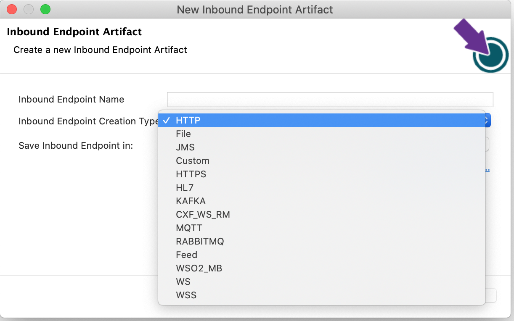Screen dimensions: 514x321
Task: Select MQTT from the dropdown
Action: tap(322, 228)
